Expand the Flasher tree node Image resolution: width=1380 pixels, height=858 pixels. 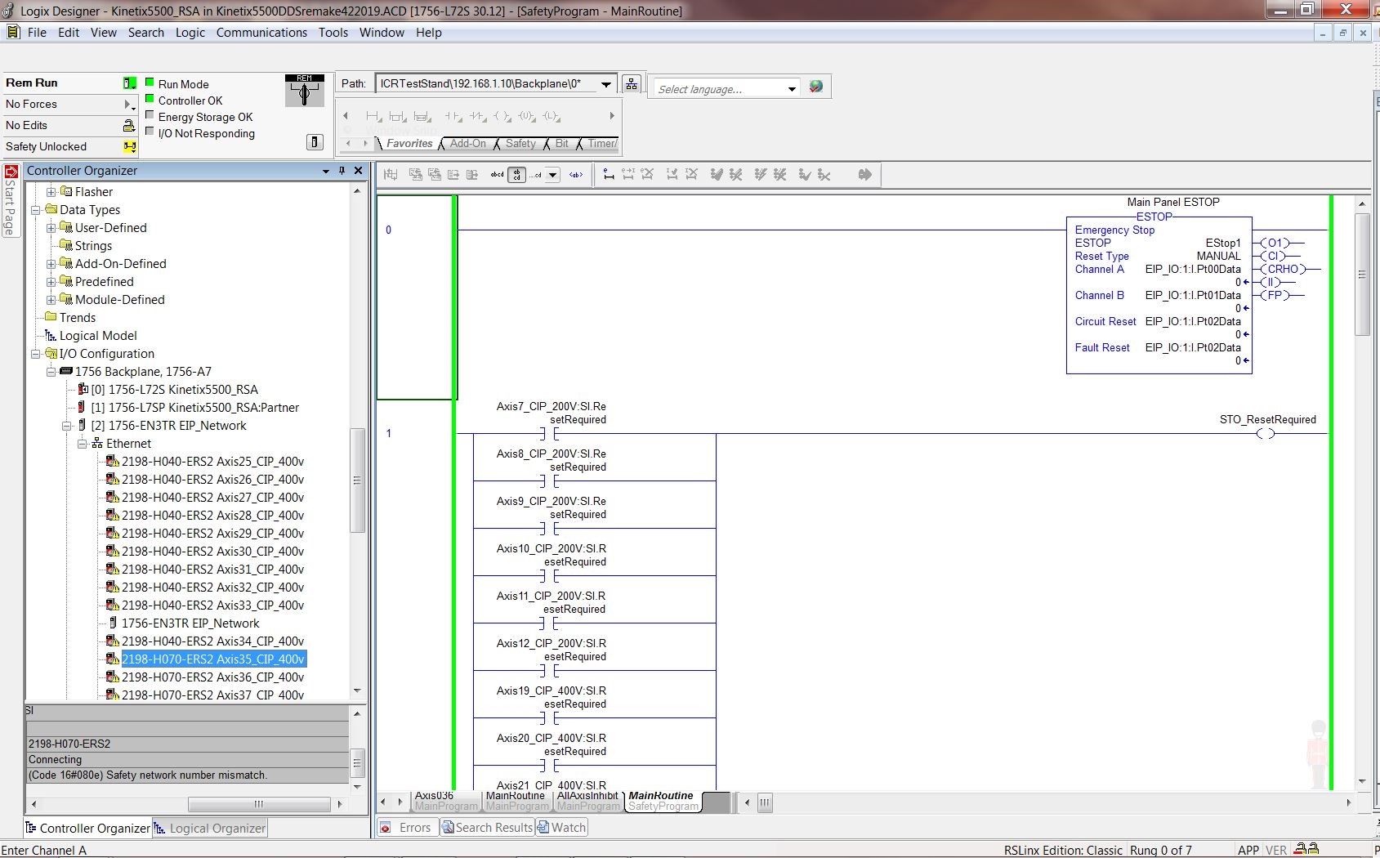coord(51,191)
